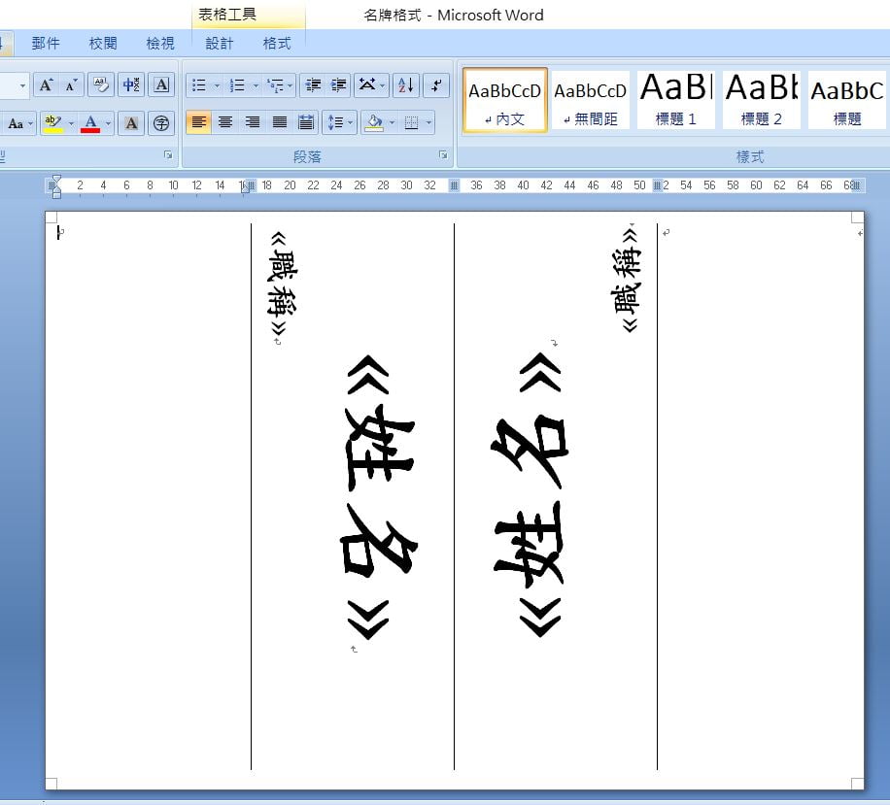Apply the 無間距 style
This screenshot has height=805, width=890.
[591, 99]
